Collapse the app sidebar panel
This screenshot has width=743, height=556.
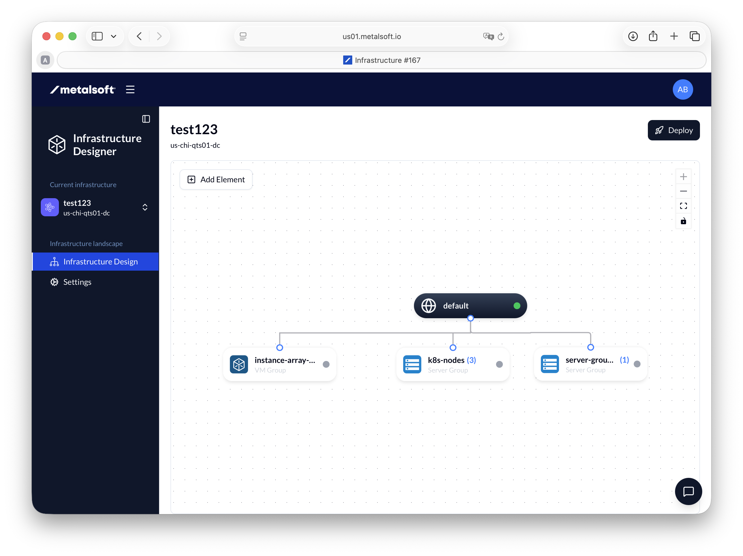point(146,119)
